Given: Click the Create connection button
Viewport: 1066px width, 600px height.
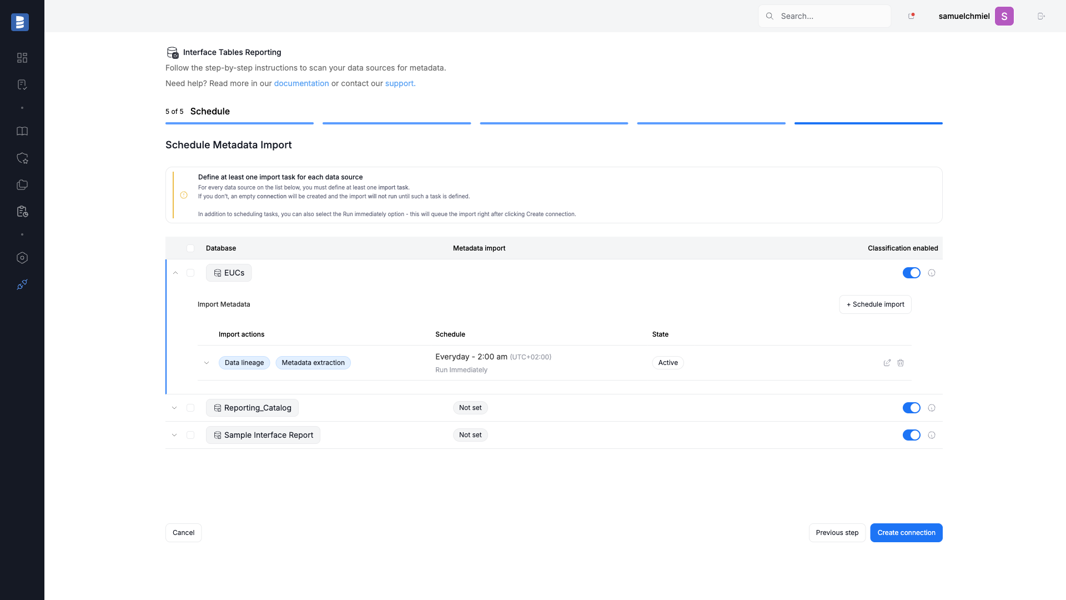Looking at the screenshot, I should (906, 533).
